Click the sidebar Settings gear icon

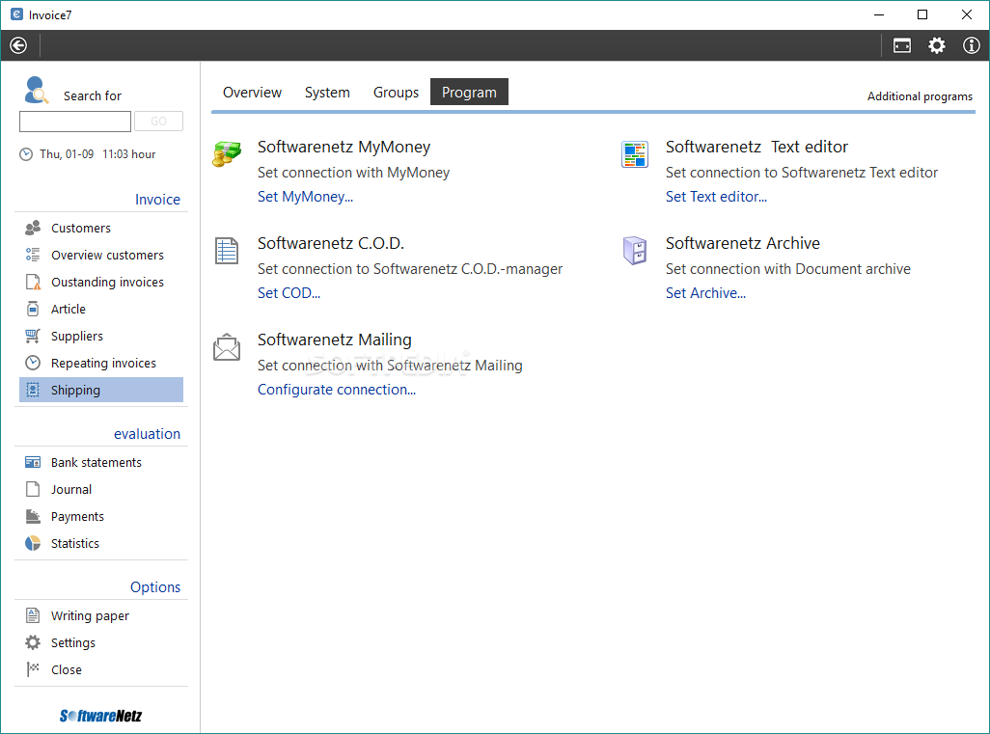coord(33,642)
